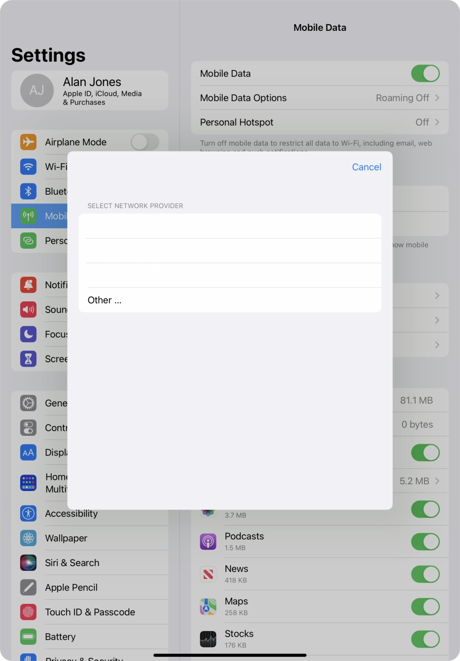Screen dimensions: 460x661
Task: Tap the Touch ID fingerprint icon
Action: click(28, 612)
